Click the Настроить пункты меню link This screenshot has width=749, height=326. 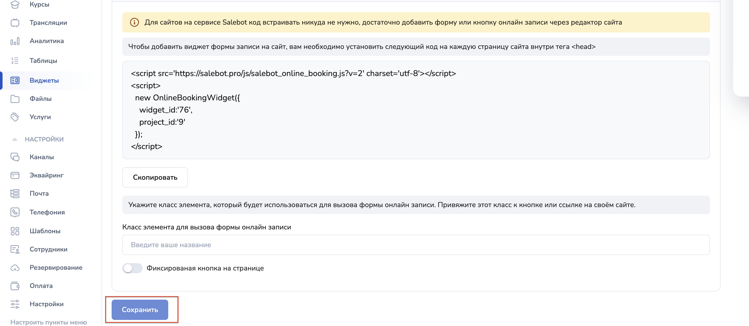(x=48, y=322)
